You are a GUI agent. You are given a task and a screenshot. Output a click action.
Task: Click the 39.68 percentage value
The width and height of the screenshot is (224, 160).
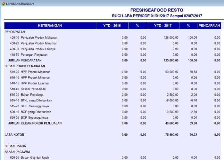[193, 123]
